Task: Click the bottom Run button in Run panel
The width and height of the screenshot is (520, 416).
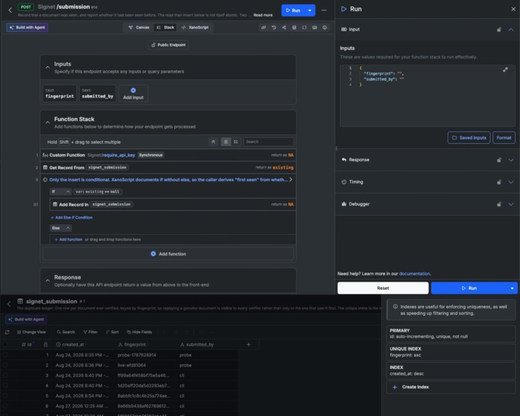Action: coord(469,288)
